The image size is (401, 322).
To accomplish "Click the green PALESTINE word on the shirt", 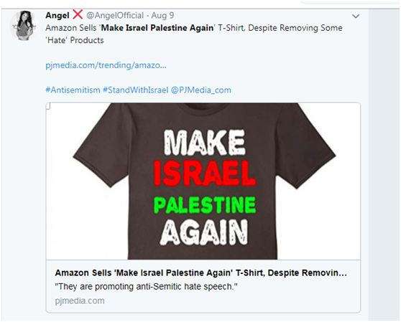I will [x=205, y=205].
